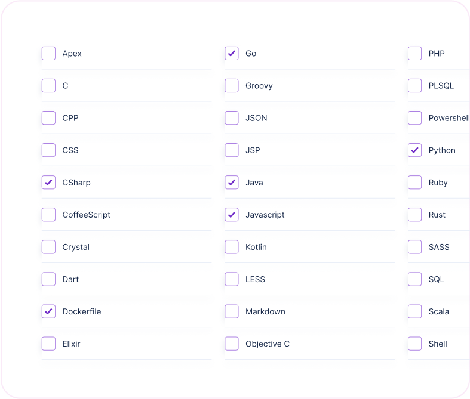Image resolution: width=470 pixels, height=399 pixels.
Task: Check the Apex language checkbox
Action: (49, 54)
